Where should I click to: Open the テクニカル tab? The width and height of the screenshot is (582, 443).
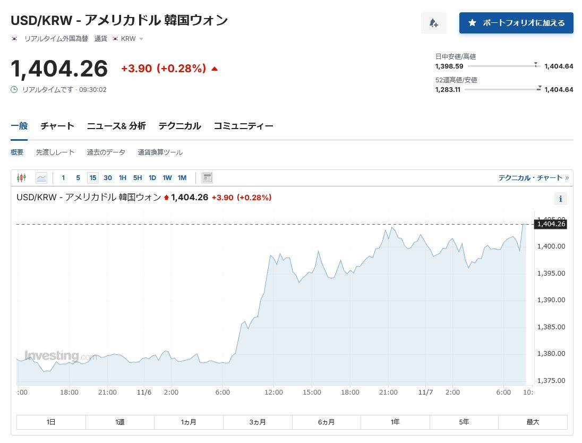[179, 126]
